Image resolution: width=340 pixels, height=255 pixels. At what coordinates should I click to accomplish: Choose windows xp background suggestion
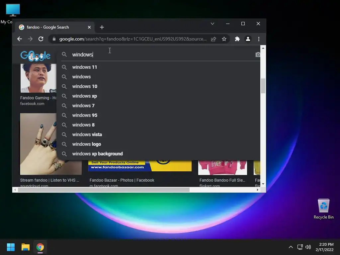point(159,154)
